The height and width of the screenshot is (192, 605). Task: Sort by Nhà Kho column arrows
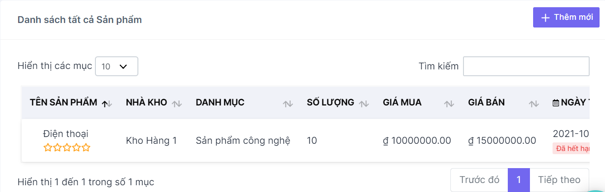coord(177,104)
